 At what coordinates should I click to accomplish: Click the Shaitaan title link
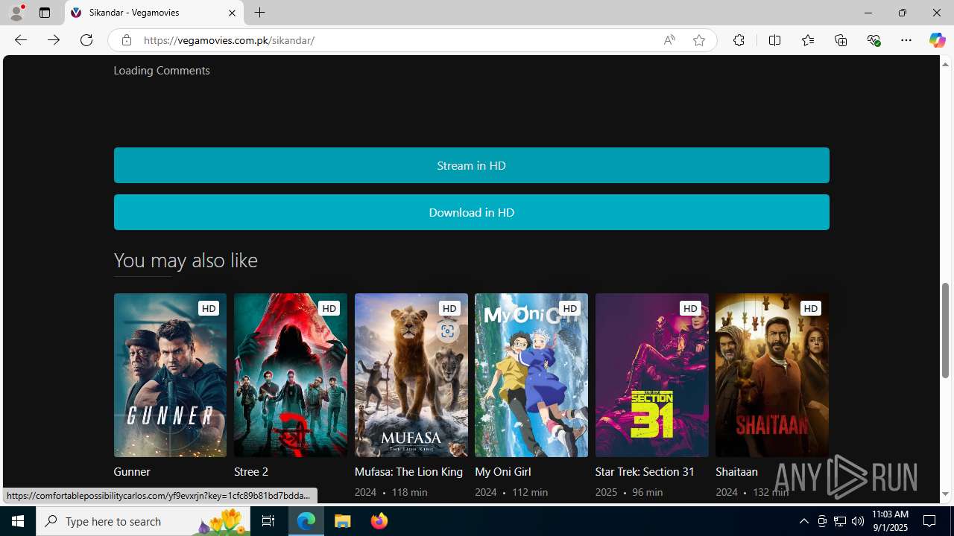coord(736,471)
